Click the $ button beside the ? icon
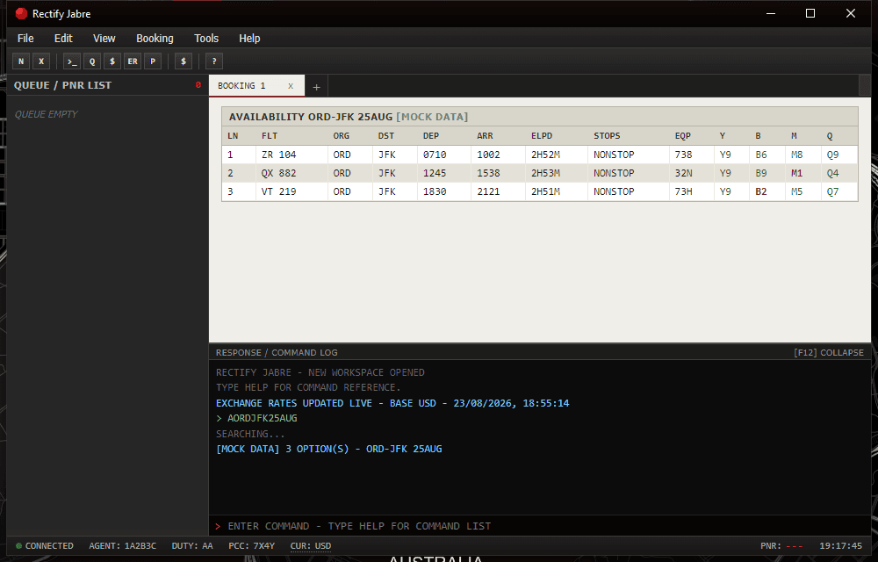The image size is (878, 562). click(184, 61)
